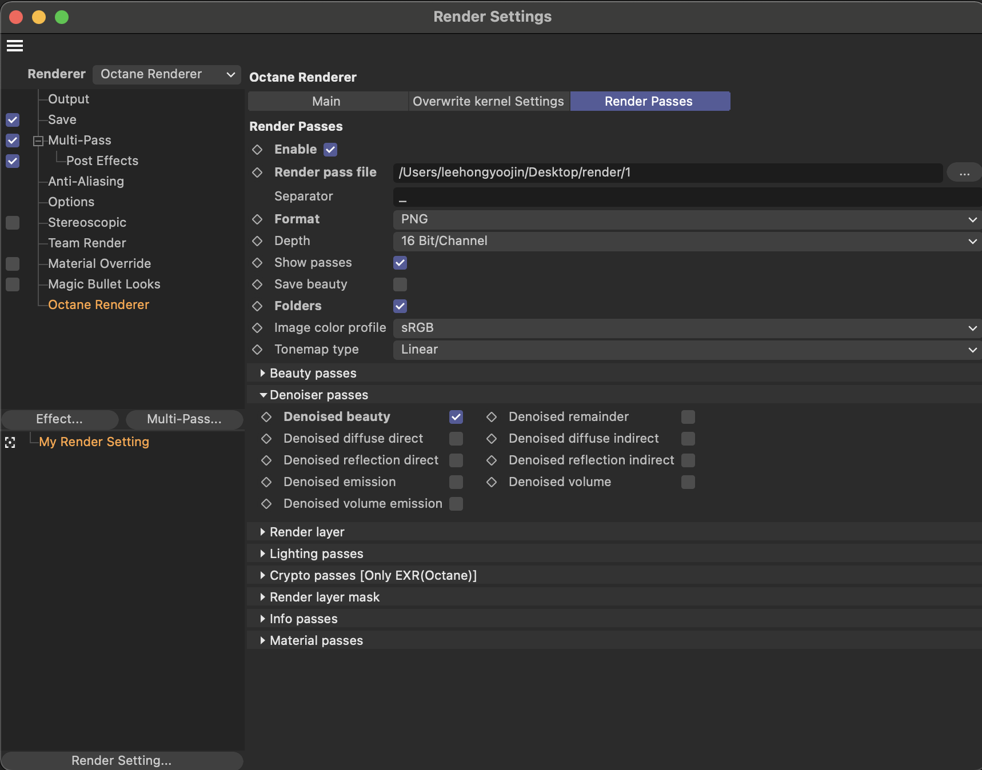Viewport: 982px width, 770px height.
Task: Click the Render Setting... button
Action: [x=122, y=760]
